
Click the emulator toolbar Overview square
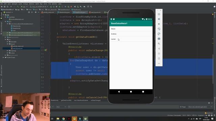click(x=159, y=58)
